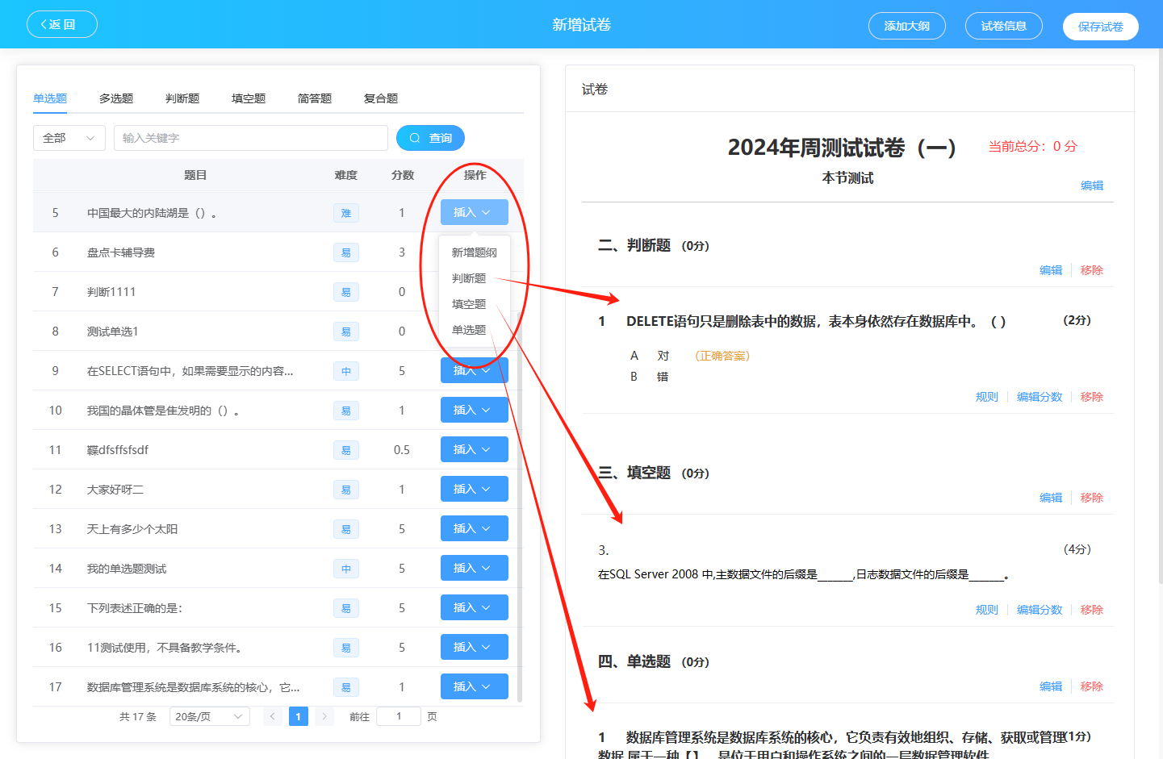Click 移除 link for 三、填空题 section
This screenshot has height=759, width=1163.
pos(1091,498)
